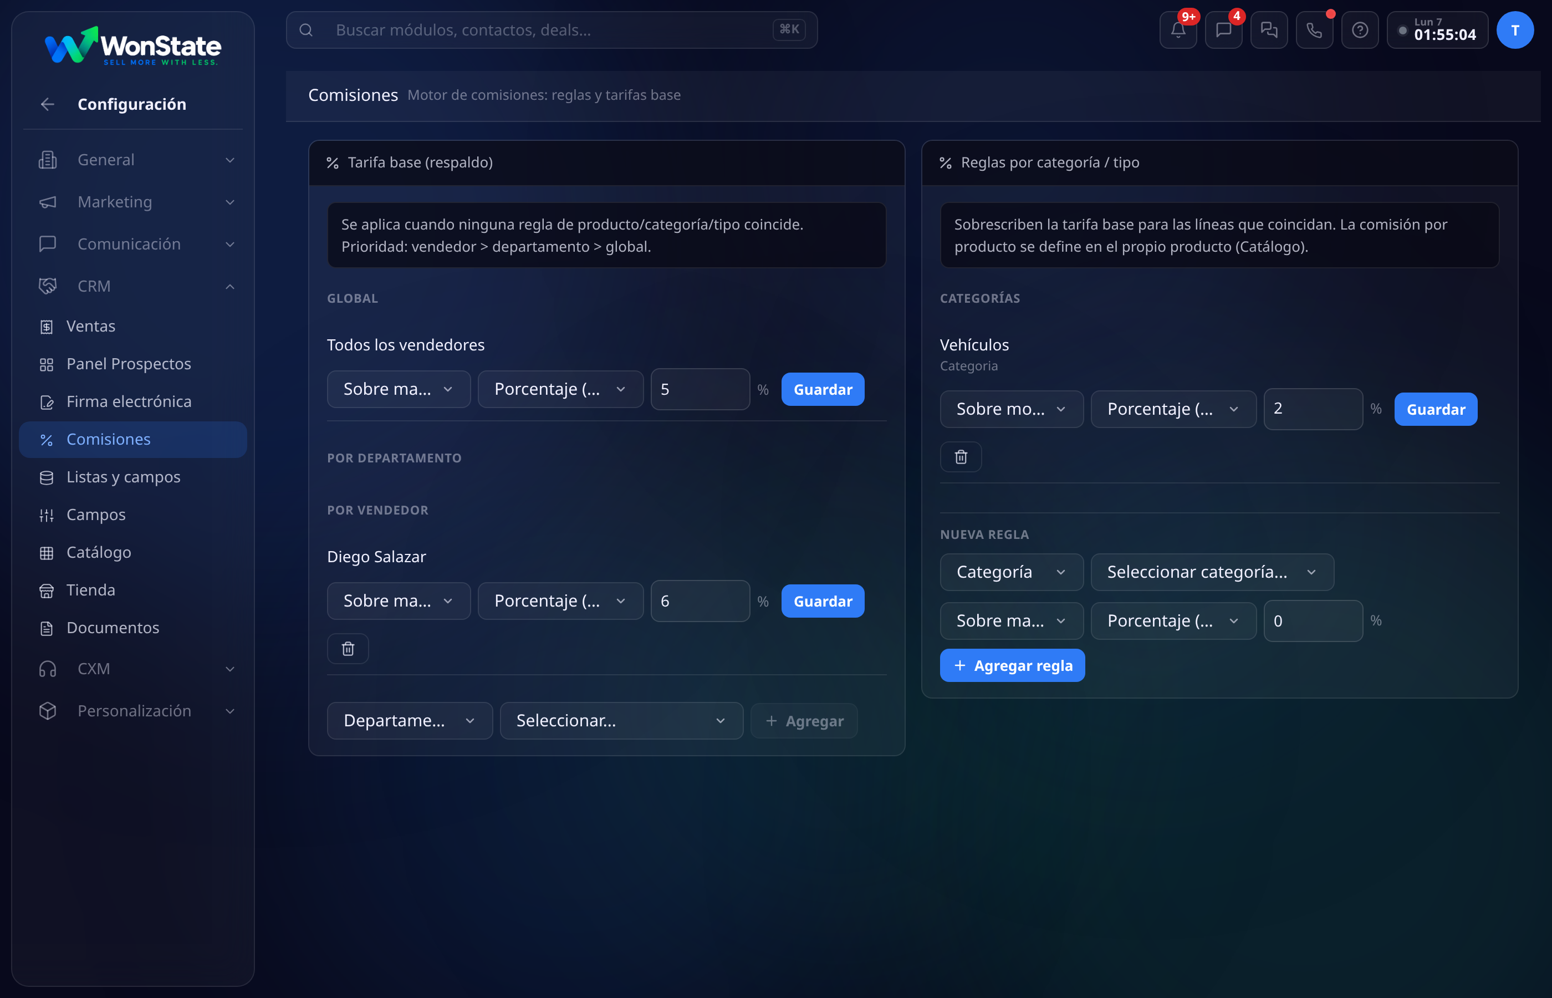Image resolution: width=1552 pixels, height=998 pixels.
Task: Click the user avatar T
Action: (1514, 30)
